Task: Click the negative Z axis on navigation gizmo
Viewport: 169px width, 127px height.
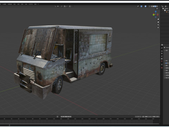Action: click(156, 17)
